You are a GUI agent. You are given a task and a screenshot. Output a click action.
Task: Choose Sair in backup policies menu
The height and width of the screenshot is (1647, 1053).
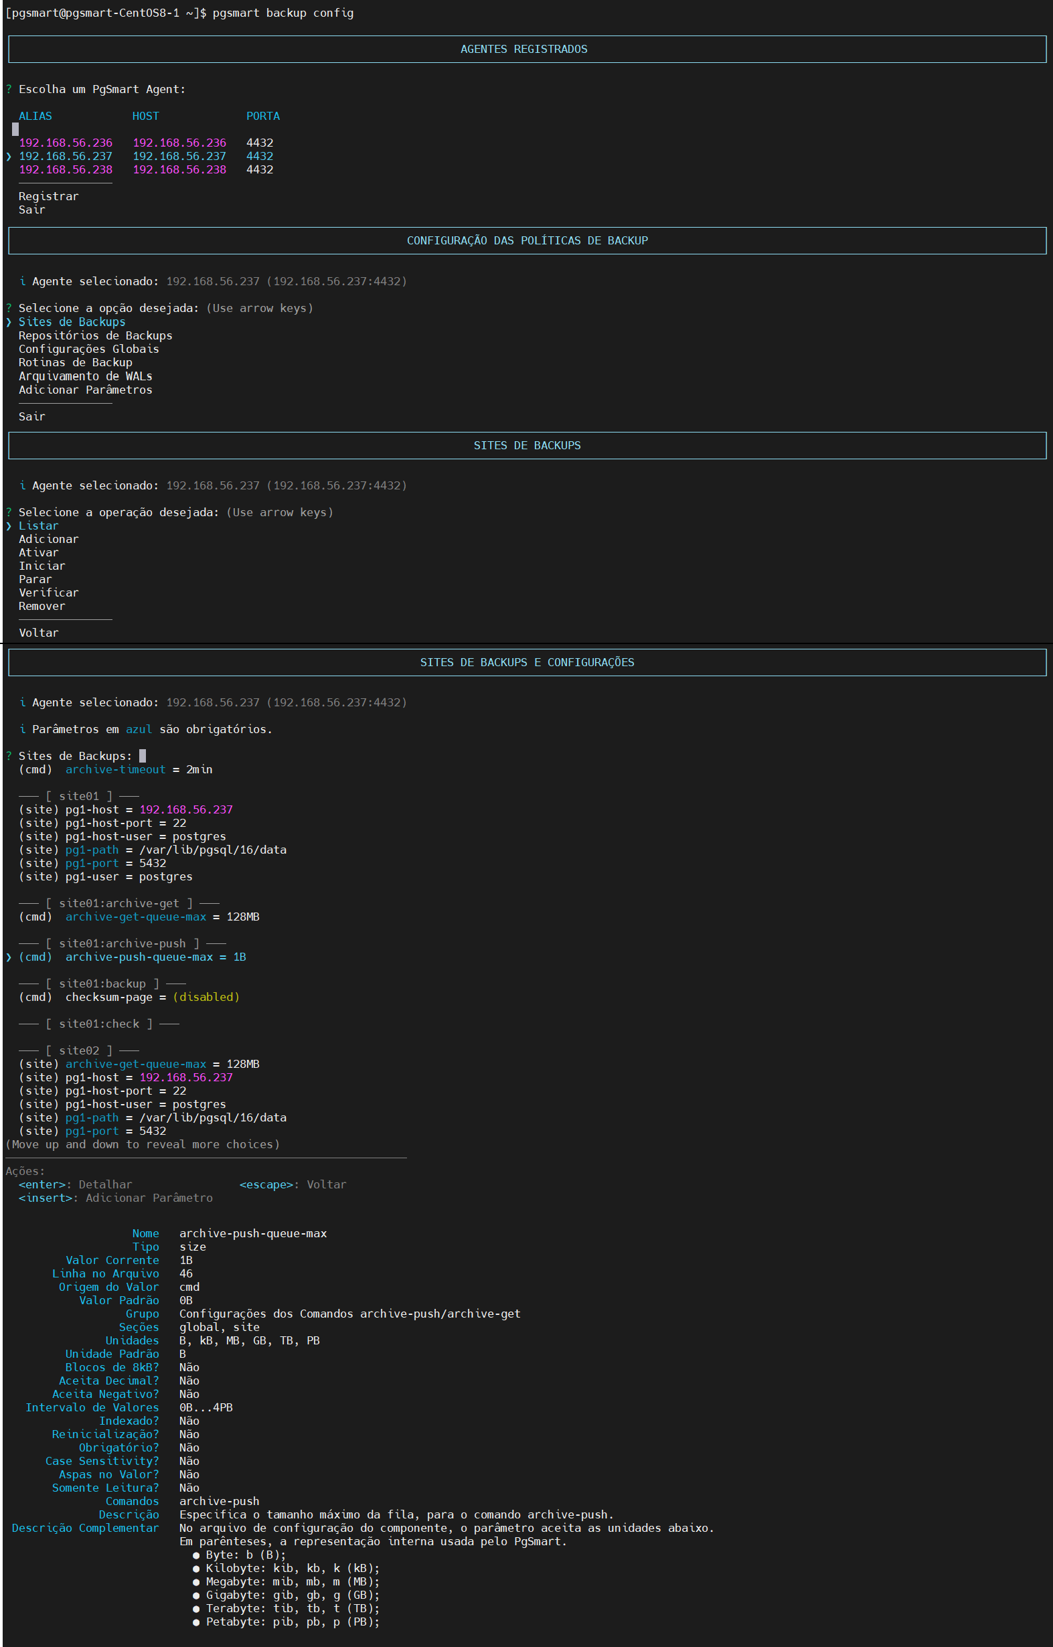(32, 416)
